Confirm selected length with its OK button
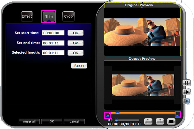Image resolution: width=194 pixels, height=129 pixels. pyautogui.click(x=76, y=53)
